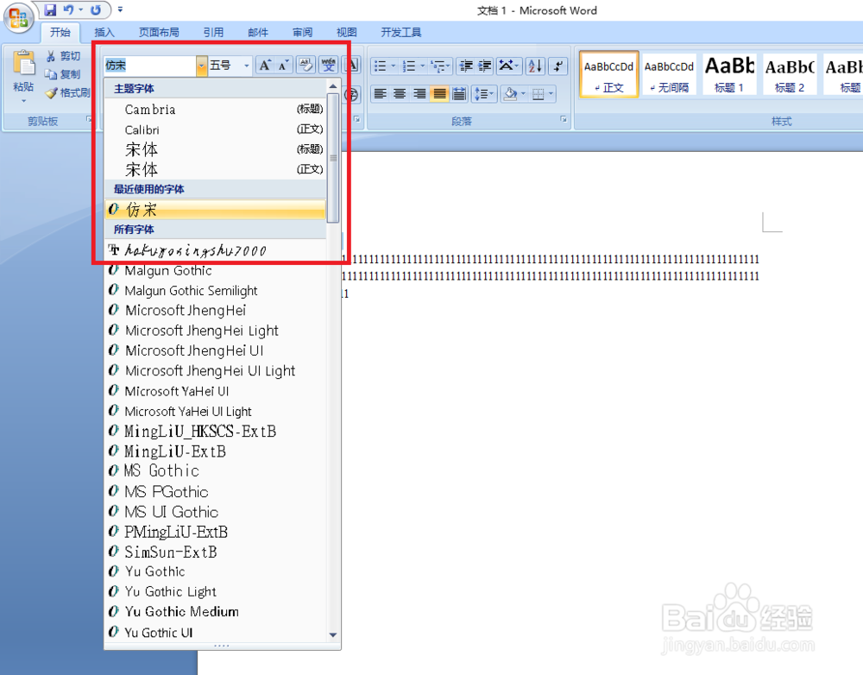Center the paragraph text
Image resolution: width=863 pixels, height=675 pixels.
point(400,93)
